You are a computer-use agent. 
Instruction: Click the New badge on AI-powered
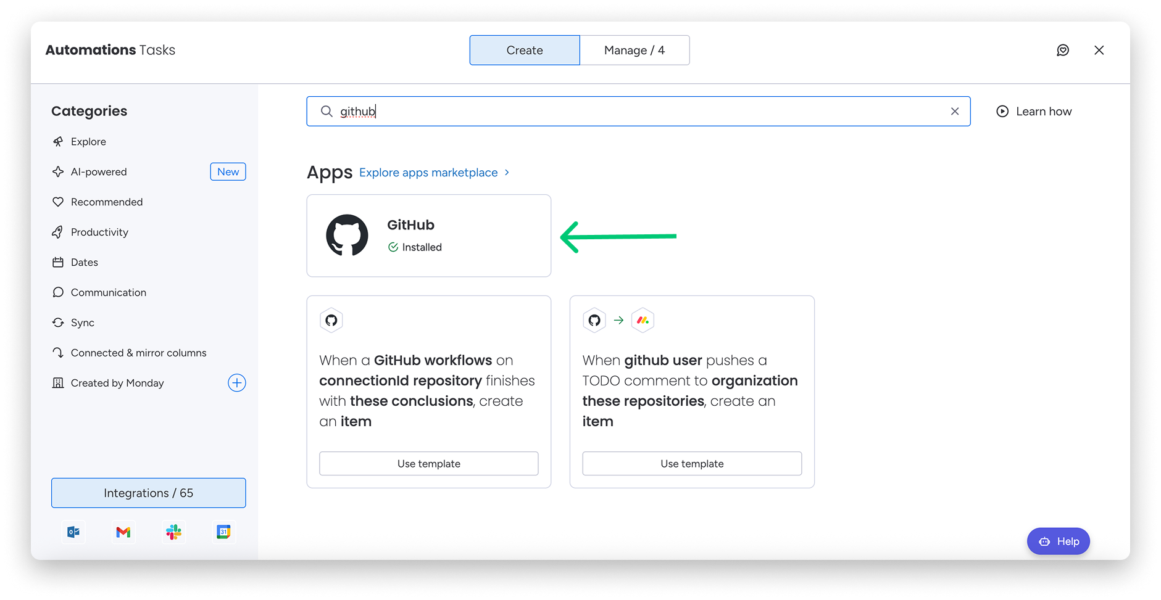228,171
